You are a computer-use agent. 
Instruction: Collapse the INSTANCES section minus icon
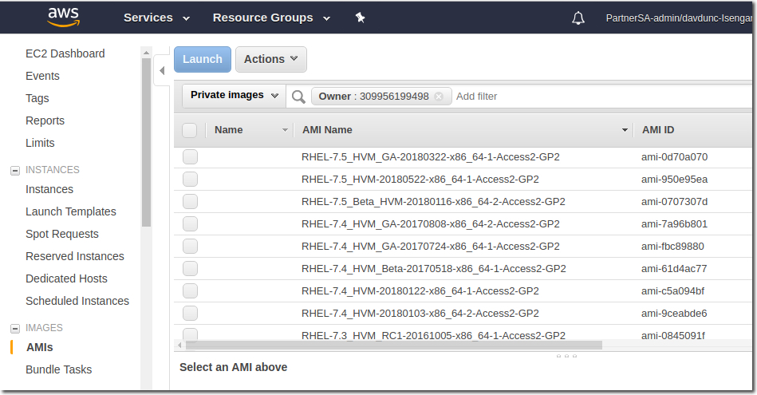coord(15,171)
